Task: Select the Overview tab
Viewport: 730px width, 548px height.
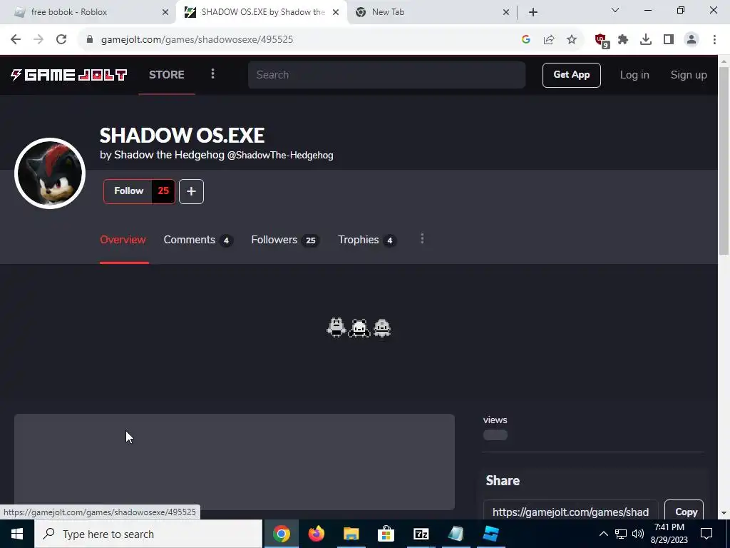Action: [123, 240]
